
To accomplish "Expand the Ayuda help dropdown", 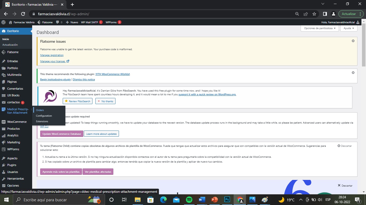I will [x=349, y=28].
